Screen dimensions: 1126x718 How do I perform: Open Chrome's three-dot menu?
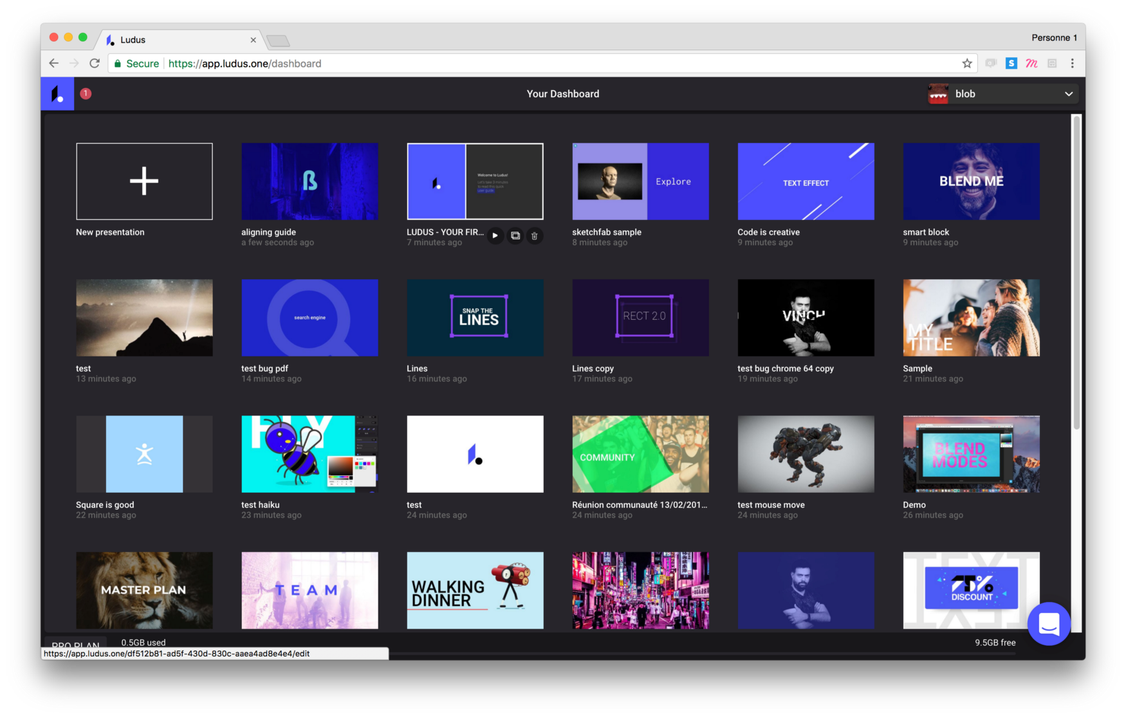click(x=1072, y=63)
